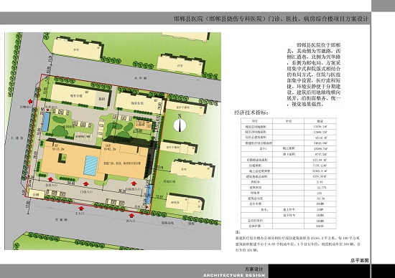Click the red west-side exit arrow
395x278 pixels.
[x=30, y=101]
